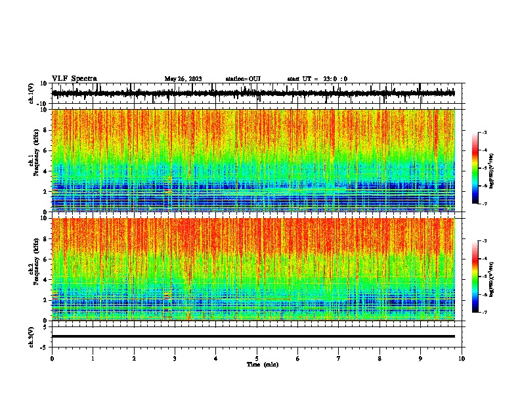Click the ch.2 spectrogram color scale bar

pos(475,277)
